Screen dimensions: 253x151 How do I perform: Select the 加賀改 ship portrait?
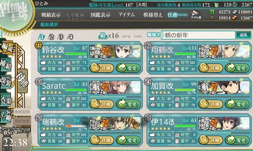(x=224, y=88)
